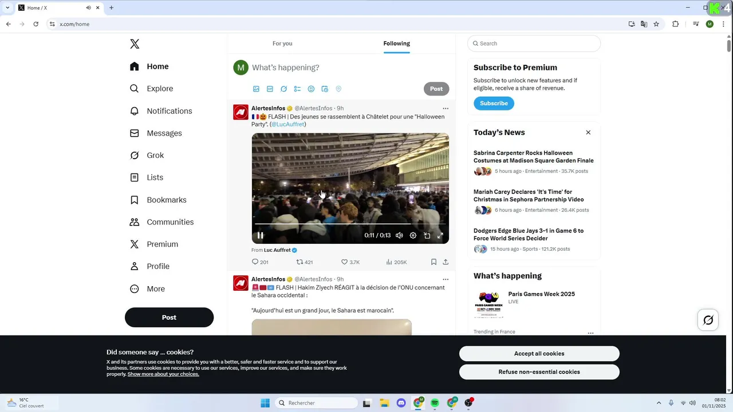Open Sabrina Carpenter Halloween news story

(534, 157)
